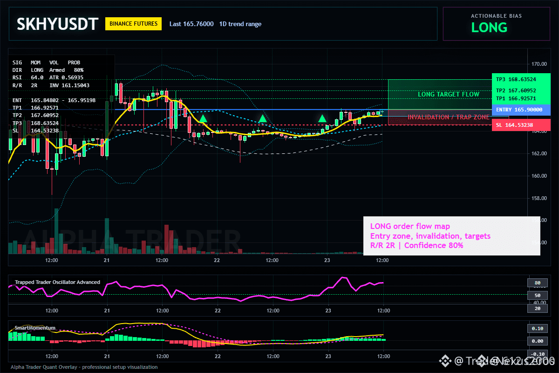The image size is (559, 373).
Task: Click the green triangle signal just before date 23
Action: click(322, 118)
